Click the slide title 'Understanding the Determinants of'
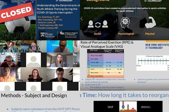This screenshot has height=112, width=169. click(58, 5)
